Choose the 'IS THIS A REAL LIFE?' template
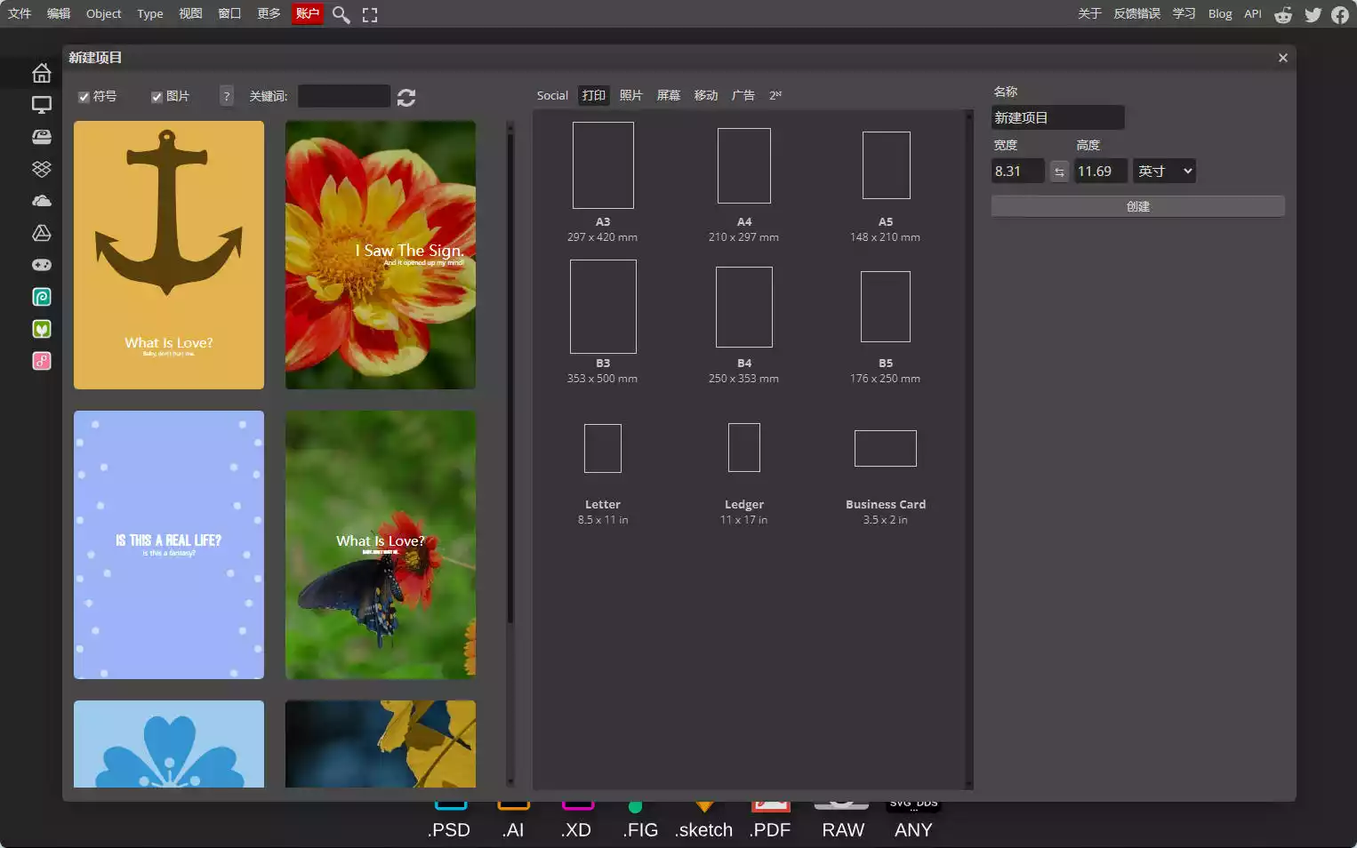Screen dimensions: 1357x848 [169, 545]
